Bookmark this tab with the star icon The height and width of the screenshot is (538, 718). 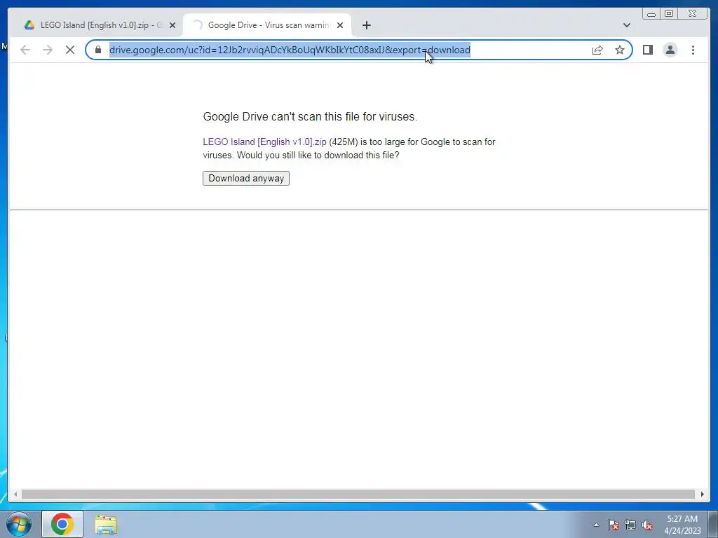(620, 50)
